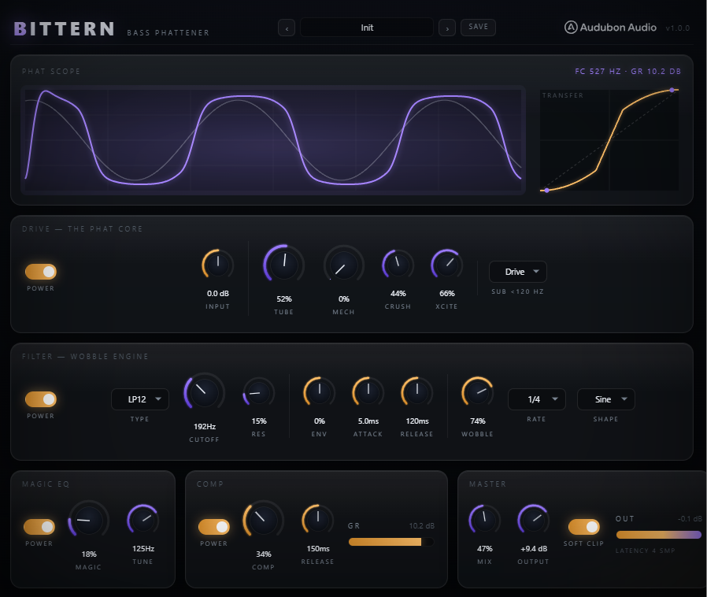Click the 74% wobble value

[477, 421]
